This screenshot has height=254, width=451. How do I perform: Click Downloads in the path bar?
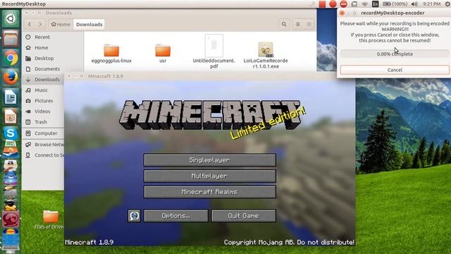(89, 25)
